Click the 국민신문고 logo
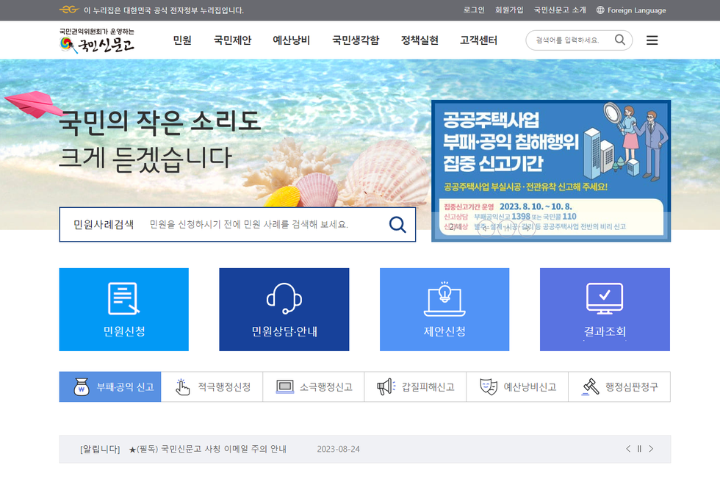 pos(97,42)
